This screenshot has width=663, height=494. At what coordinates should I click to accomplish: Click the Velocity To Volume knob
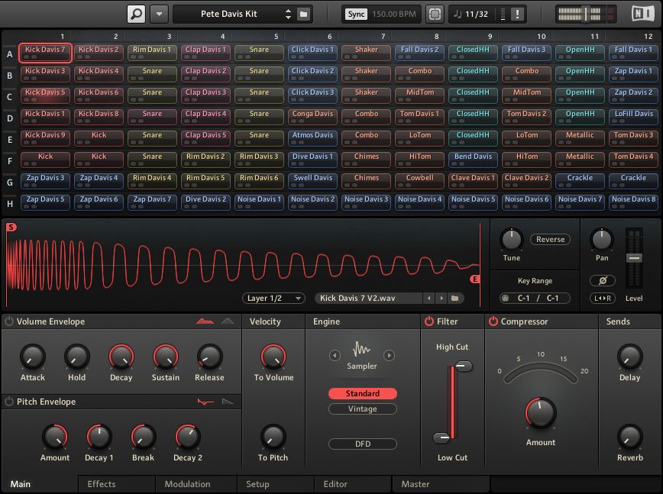tap(273, 357)
